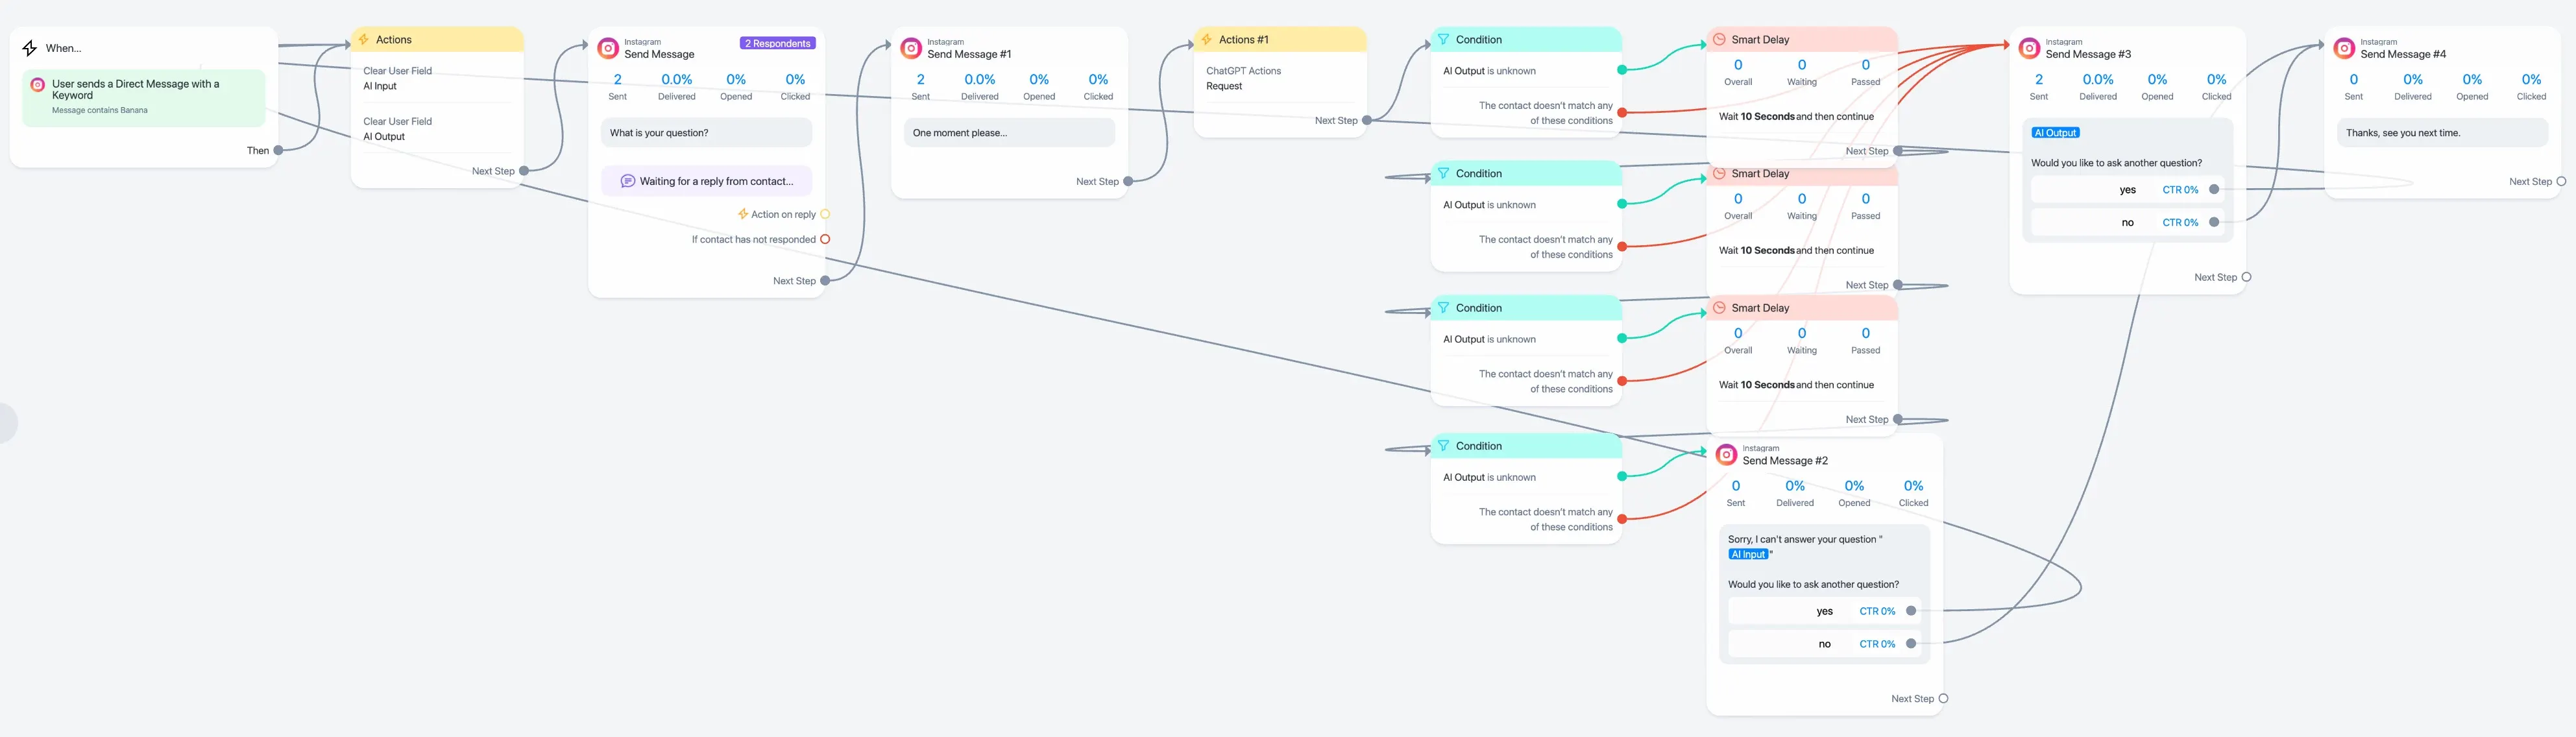Click the lightning bolt icon beside When...
The width and height of the screenshot is (2576, 737).
click(x=29, y=48)
